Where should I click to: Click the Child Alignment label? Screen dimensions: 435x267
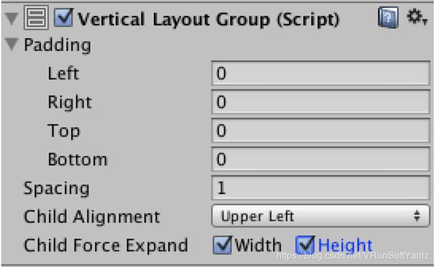(92, 217)
